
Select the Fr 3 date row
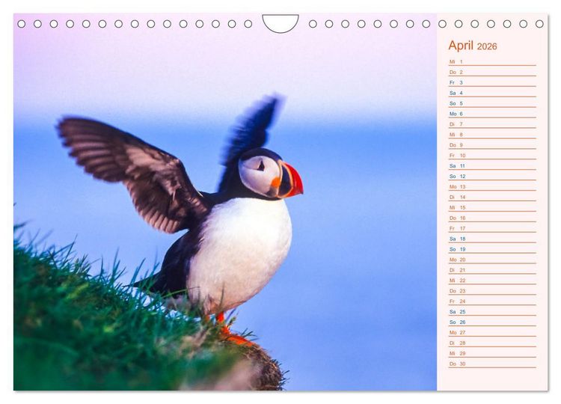pos(492,82)
